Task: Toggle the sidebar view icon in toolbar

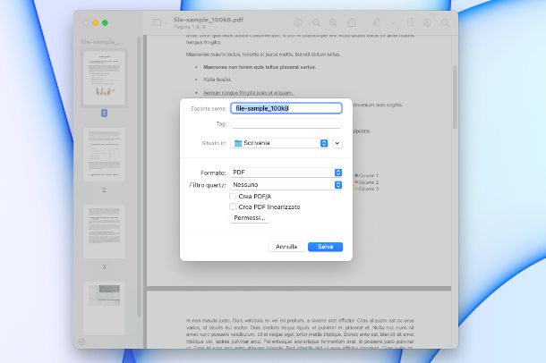Action: click(x=157, y=23)
